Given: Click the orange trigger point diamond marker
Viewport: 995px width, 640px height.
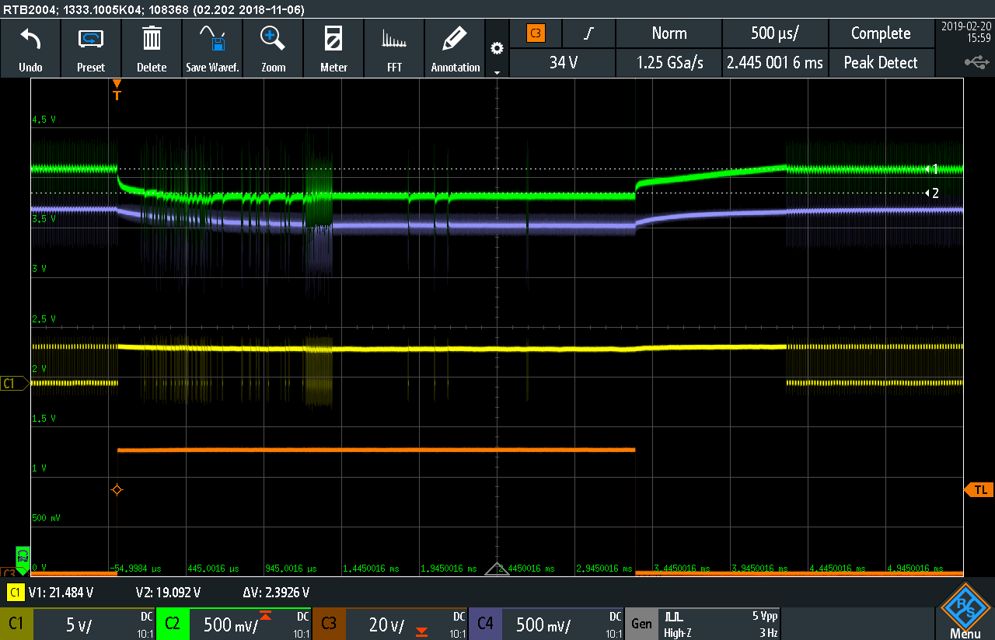Looking at the screenshot, I should coord(117,489).
